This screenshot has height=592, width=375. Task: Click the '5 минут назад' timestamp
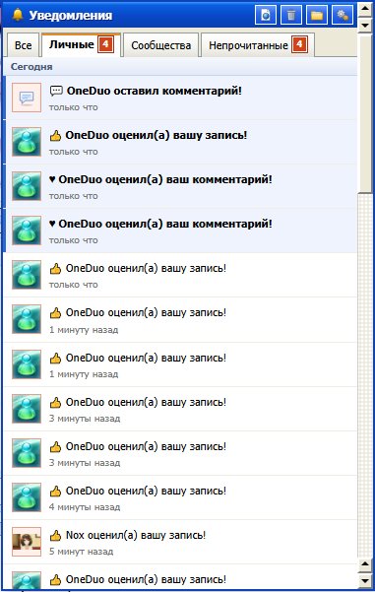[x=81, y=552]
